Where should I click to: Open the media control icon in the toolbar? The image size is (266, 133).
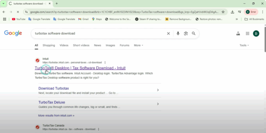240,12
